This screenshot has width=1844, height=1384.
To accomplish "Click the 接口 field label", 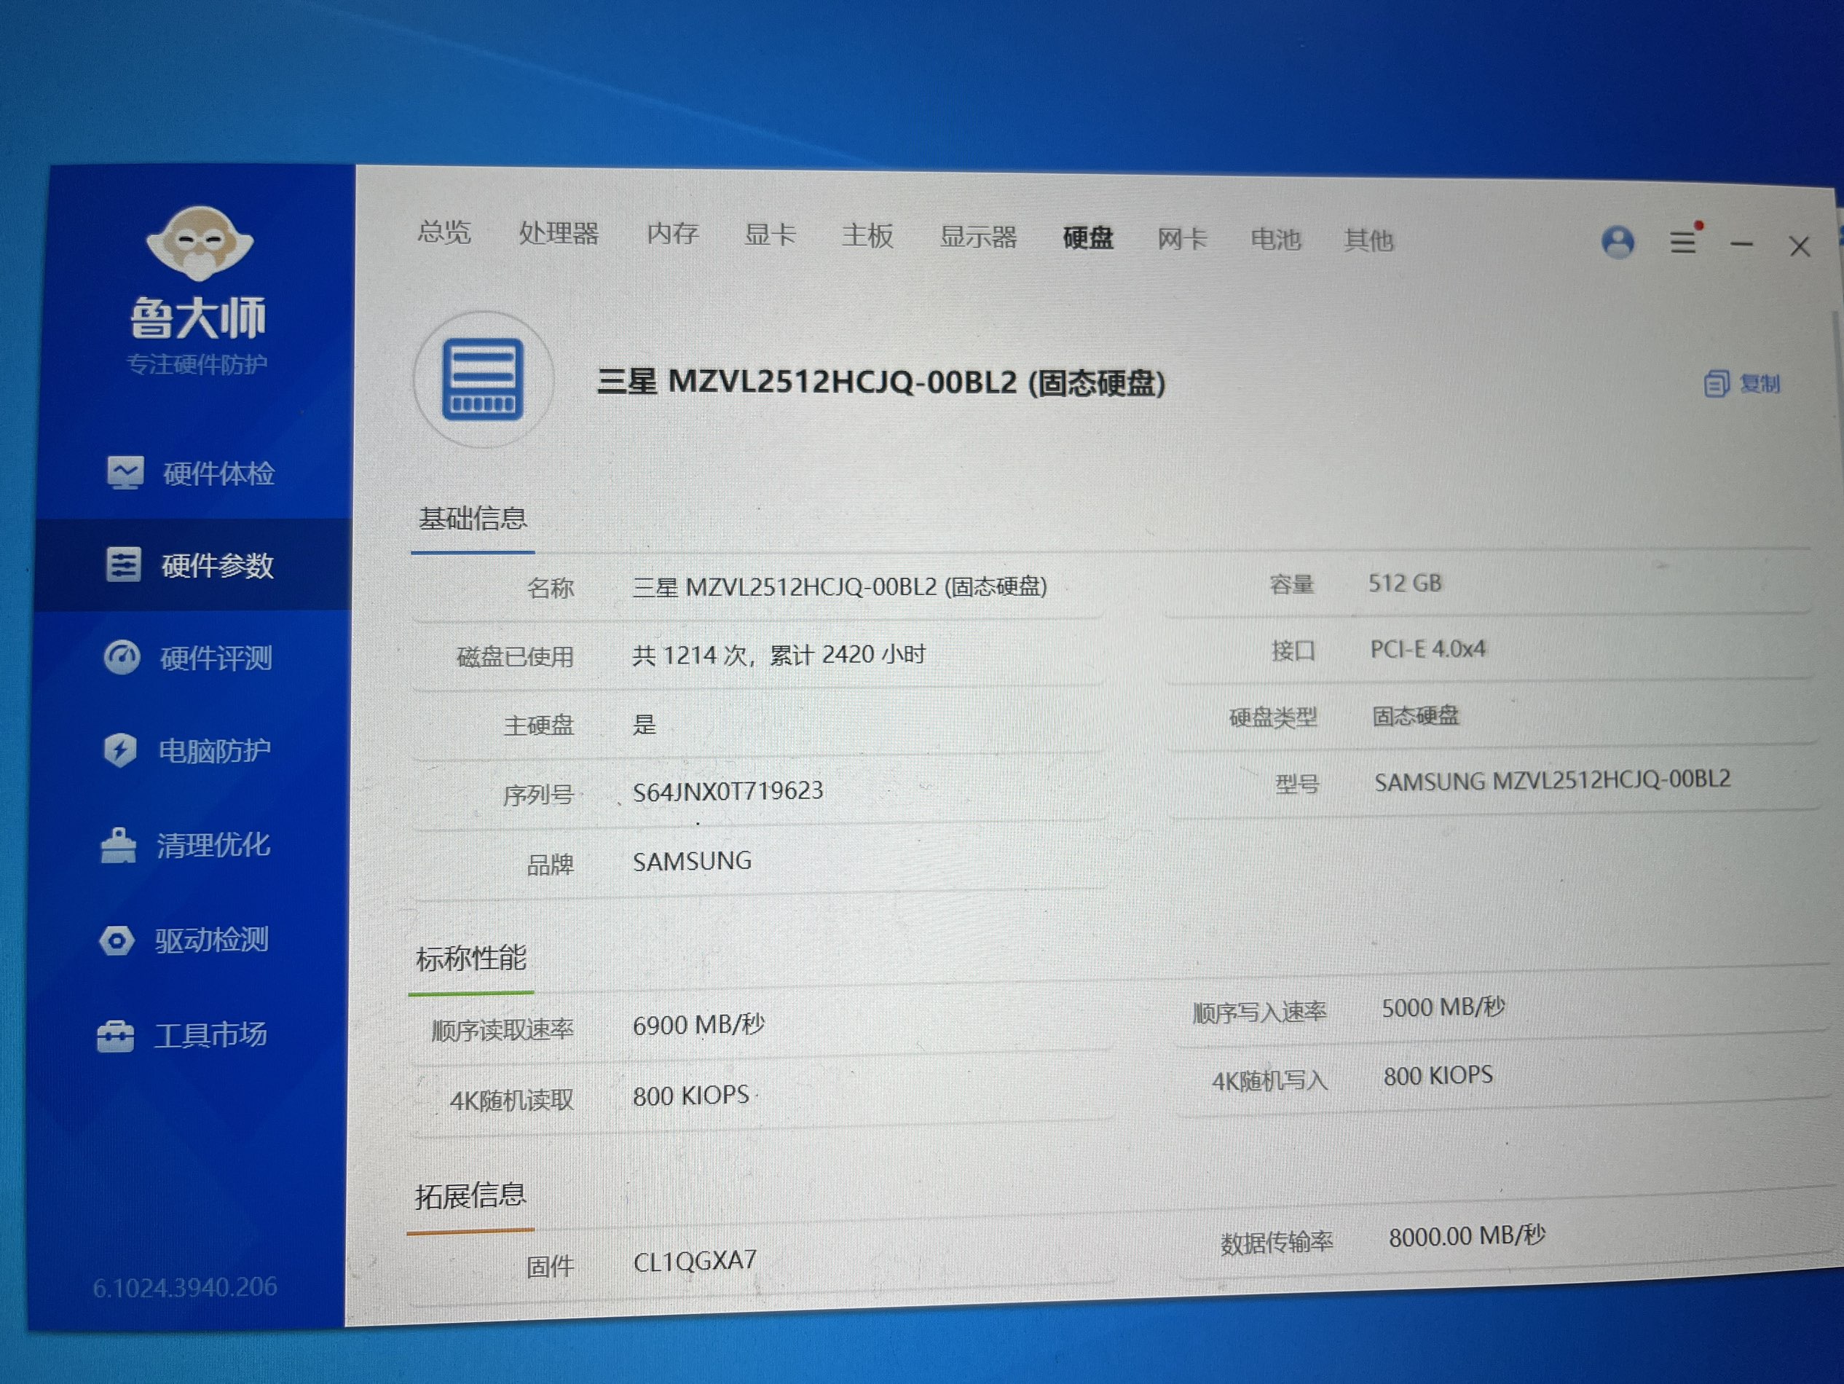I will (1293, 651).
